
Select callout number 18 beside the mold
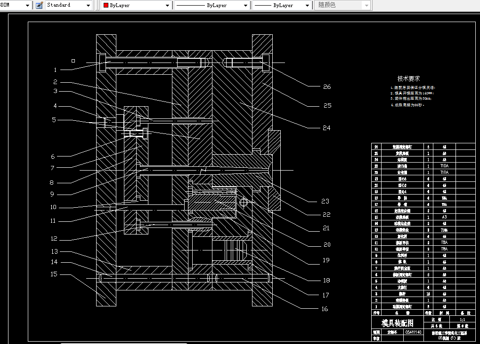326,281
